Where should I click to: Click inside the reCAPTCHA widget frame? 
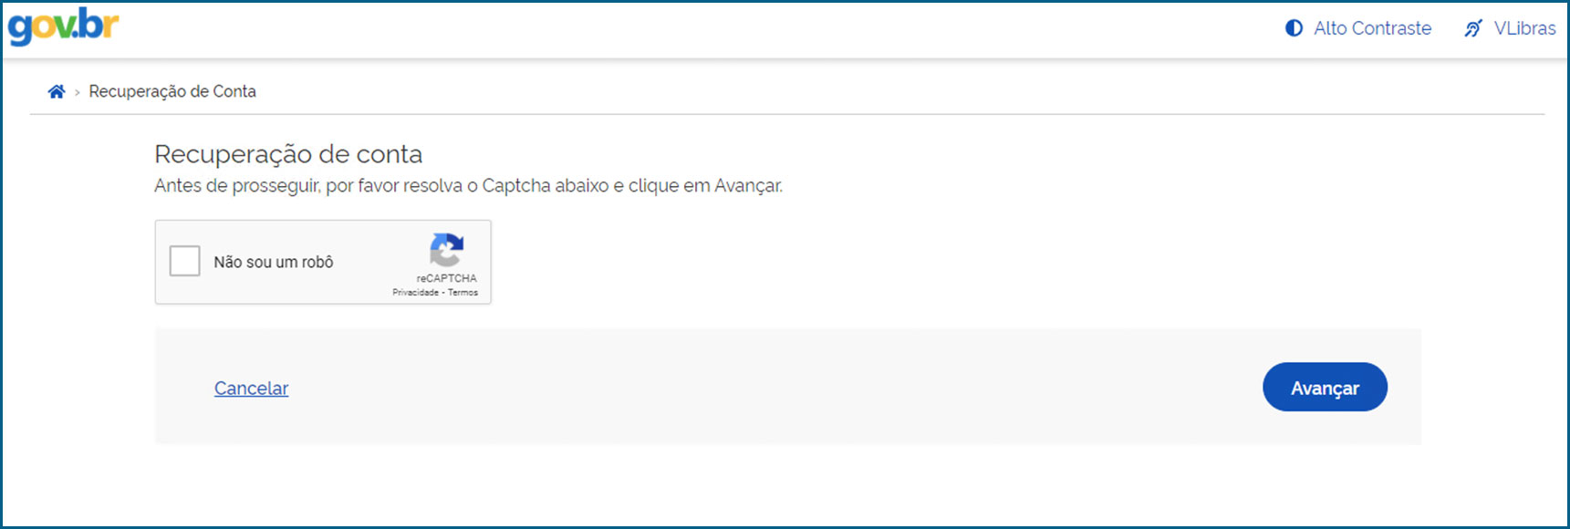coord(323,262)
